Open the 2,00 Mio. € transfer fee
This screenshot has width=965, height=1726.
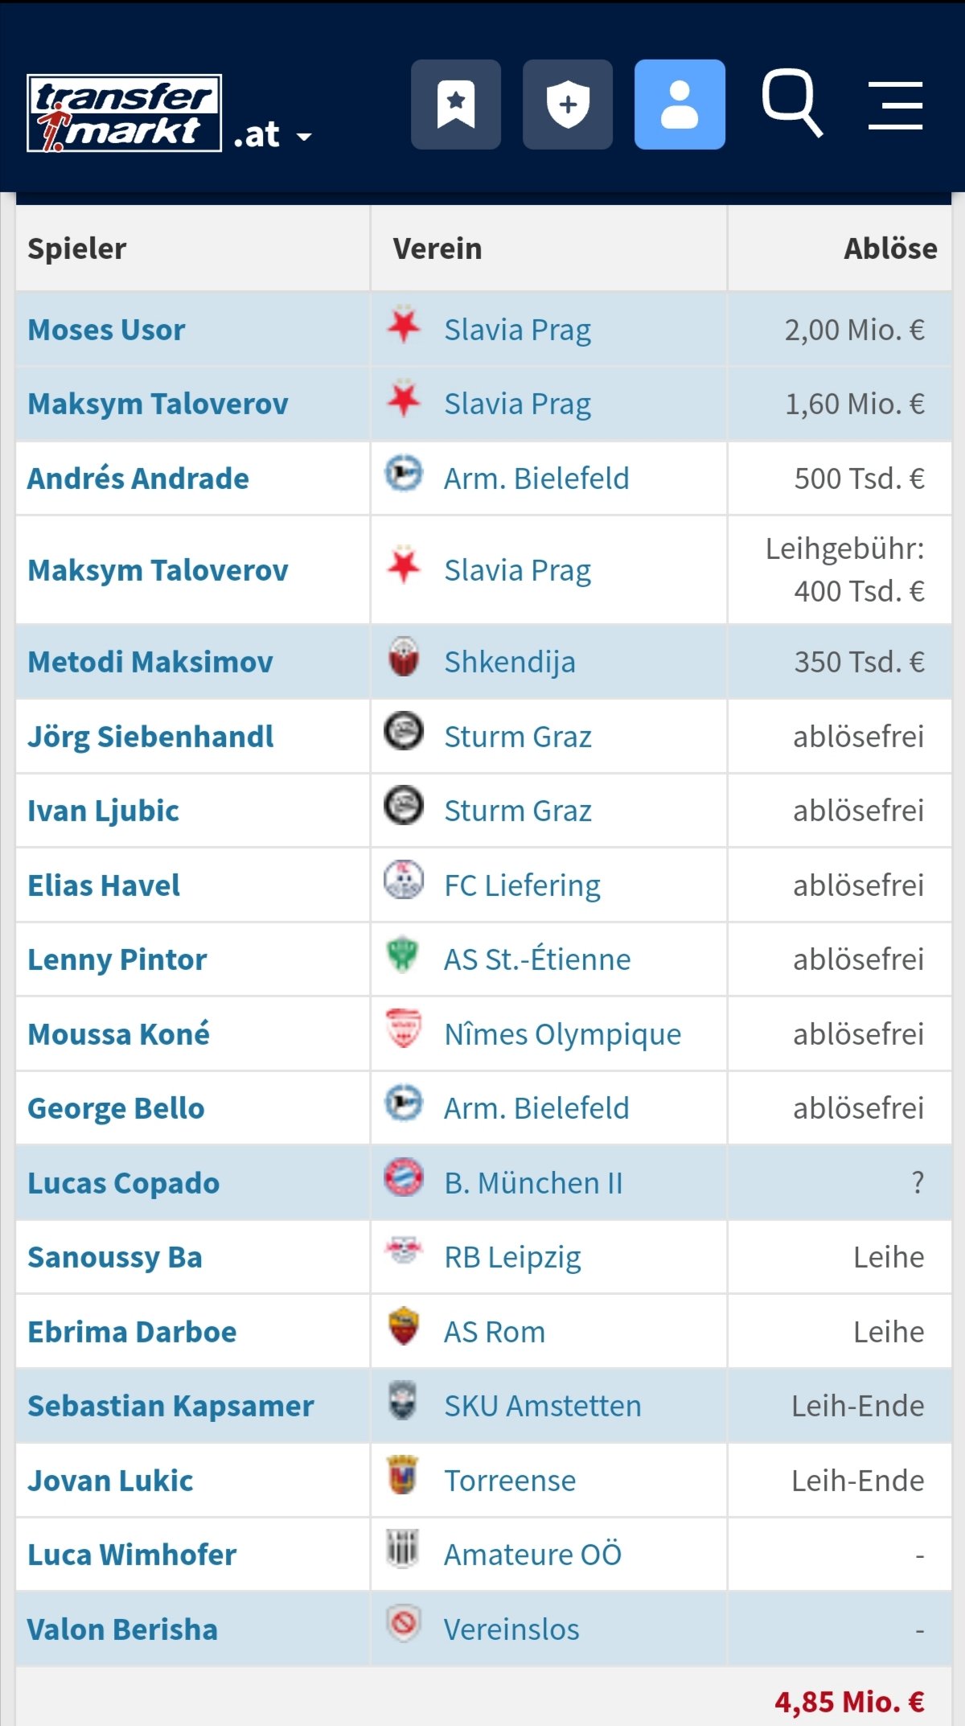coord(855,330)
